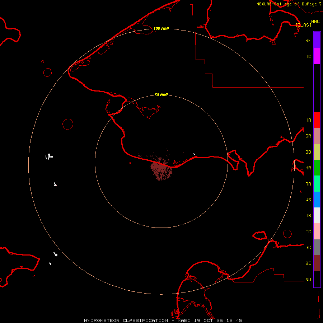
Task: Click the purple RF color swatch
Action: [317, 40]
